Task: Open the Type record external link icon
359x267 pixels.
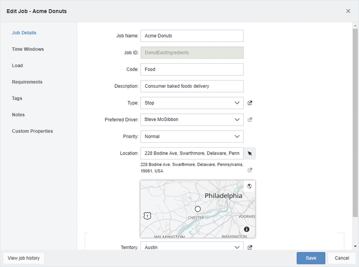Action: pyautogui.click(x=250, y=103)
